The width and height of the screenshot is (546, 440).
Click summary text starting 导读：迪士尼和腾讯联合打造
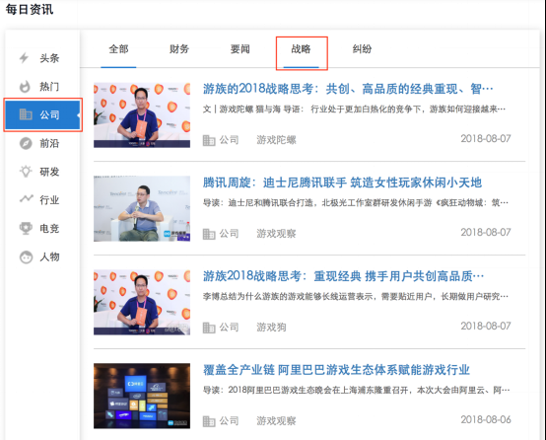[356, 203]
